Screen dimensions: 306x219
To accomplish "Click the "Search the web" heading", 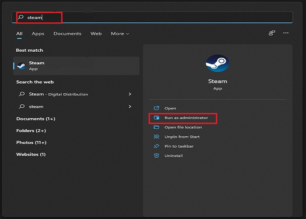I will tap(35, 82).
